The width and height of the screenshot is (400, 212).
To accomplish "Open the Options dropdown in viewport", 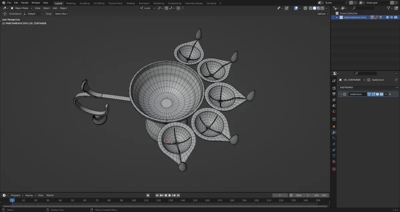I will pos(323,14).
